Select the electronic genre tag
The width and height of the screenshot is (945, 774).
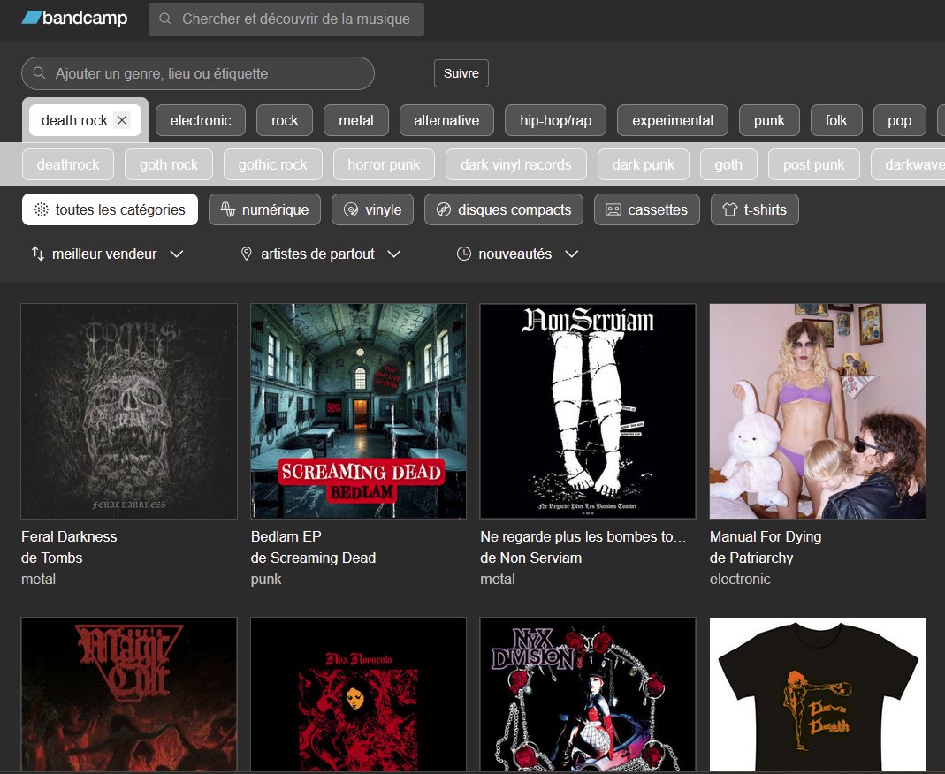(x=201, y=120)
